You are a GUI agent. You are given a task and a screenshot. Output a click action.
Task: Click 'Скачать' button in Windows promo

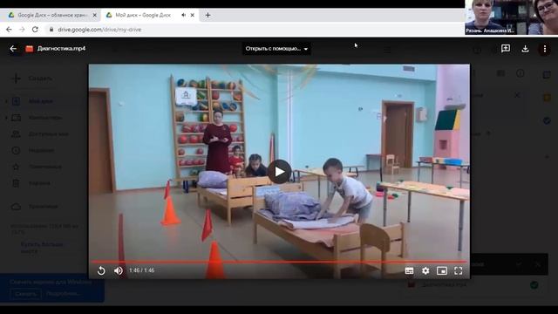tap(25, 294)
